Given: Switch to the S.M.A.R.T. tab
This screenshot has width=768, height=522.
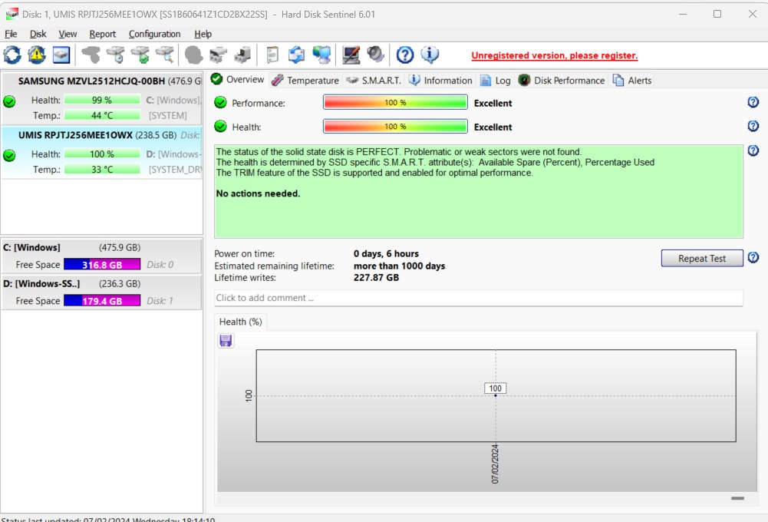Looking at the screenshot, I should 374,81.
